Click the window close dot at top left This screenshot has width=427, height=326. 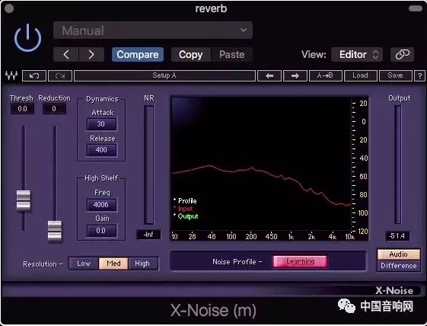(9, 8)
